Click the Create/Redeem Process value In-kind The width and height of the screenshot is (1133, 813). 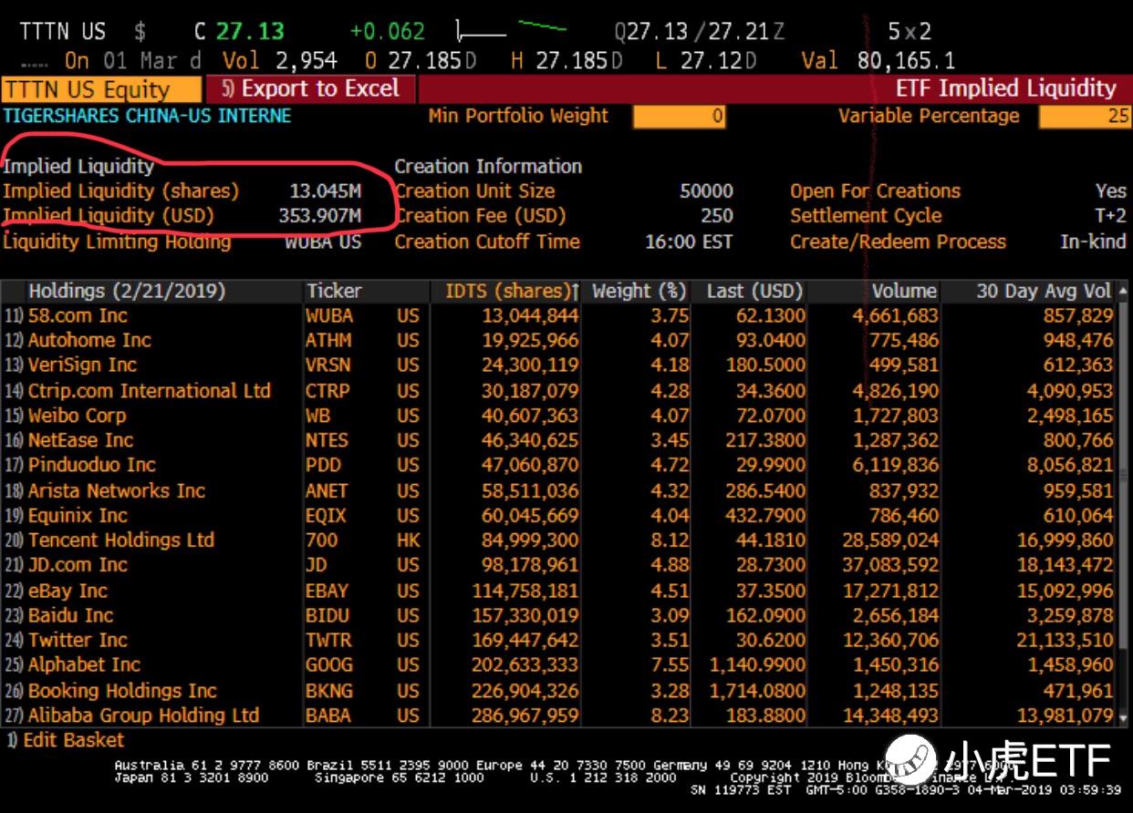pos(1094,242)
